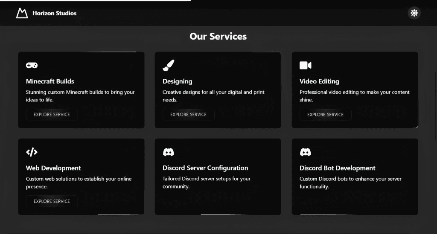This screenshot has height=234, width=437.
Task: Click the Minecraft Builds heading
Action: pyautogui.click(x=50, y=81)
